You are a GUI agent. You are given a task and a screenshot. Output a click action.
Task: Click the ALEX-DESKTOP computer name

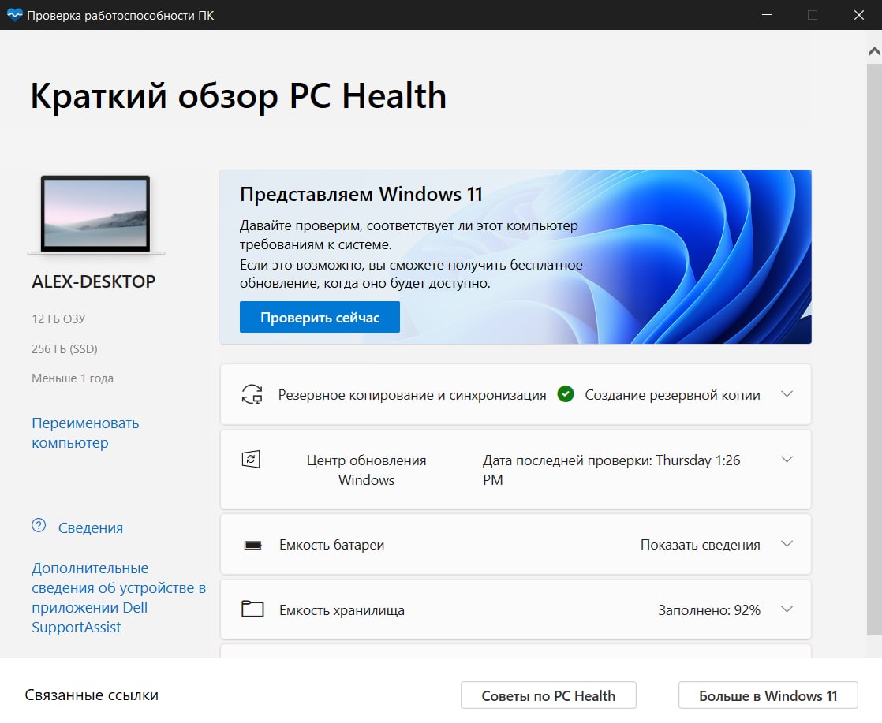pyautogui.click(x=93, y=281)
